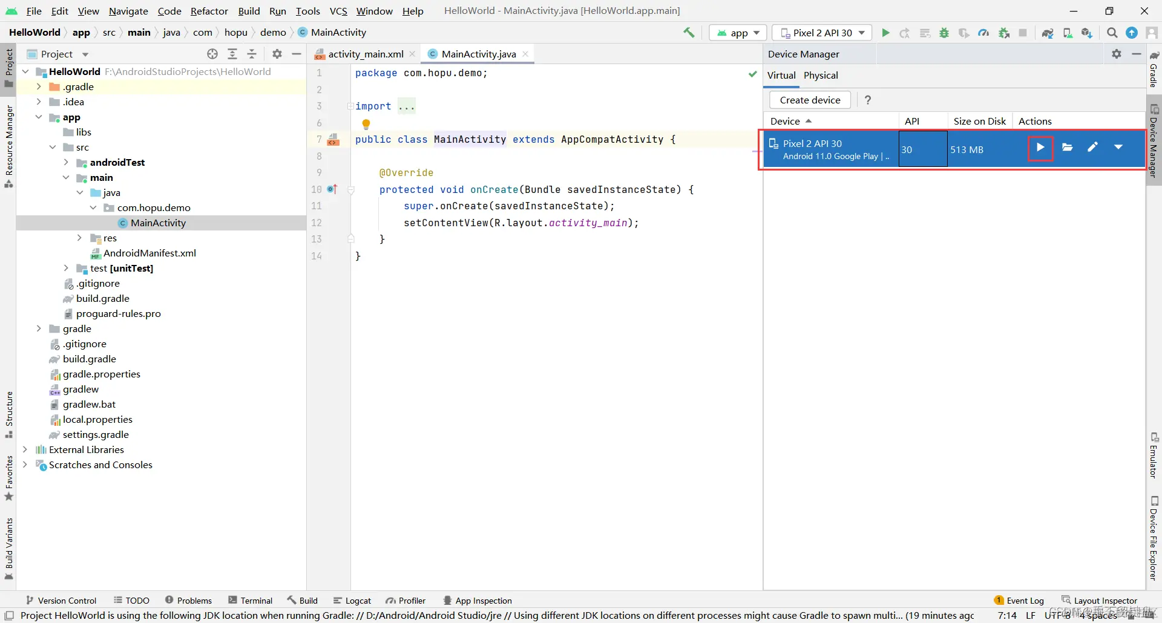1162x623 pixels.
Task: Click Select Opened File target icon in Project panel
Action: pyautogui.click(x=212, y=54)
